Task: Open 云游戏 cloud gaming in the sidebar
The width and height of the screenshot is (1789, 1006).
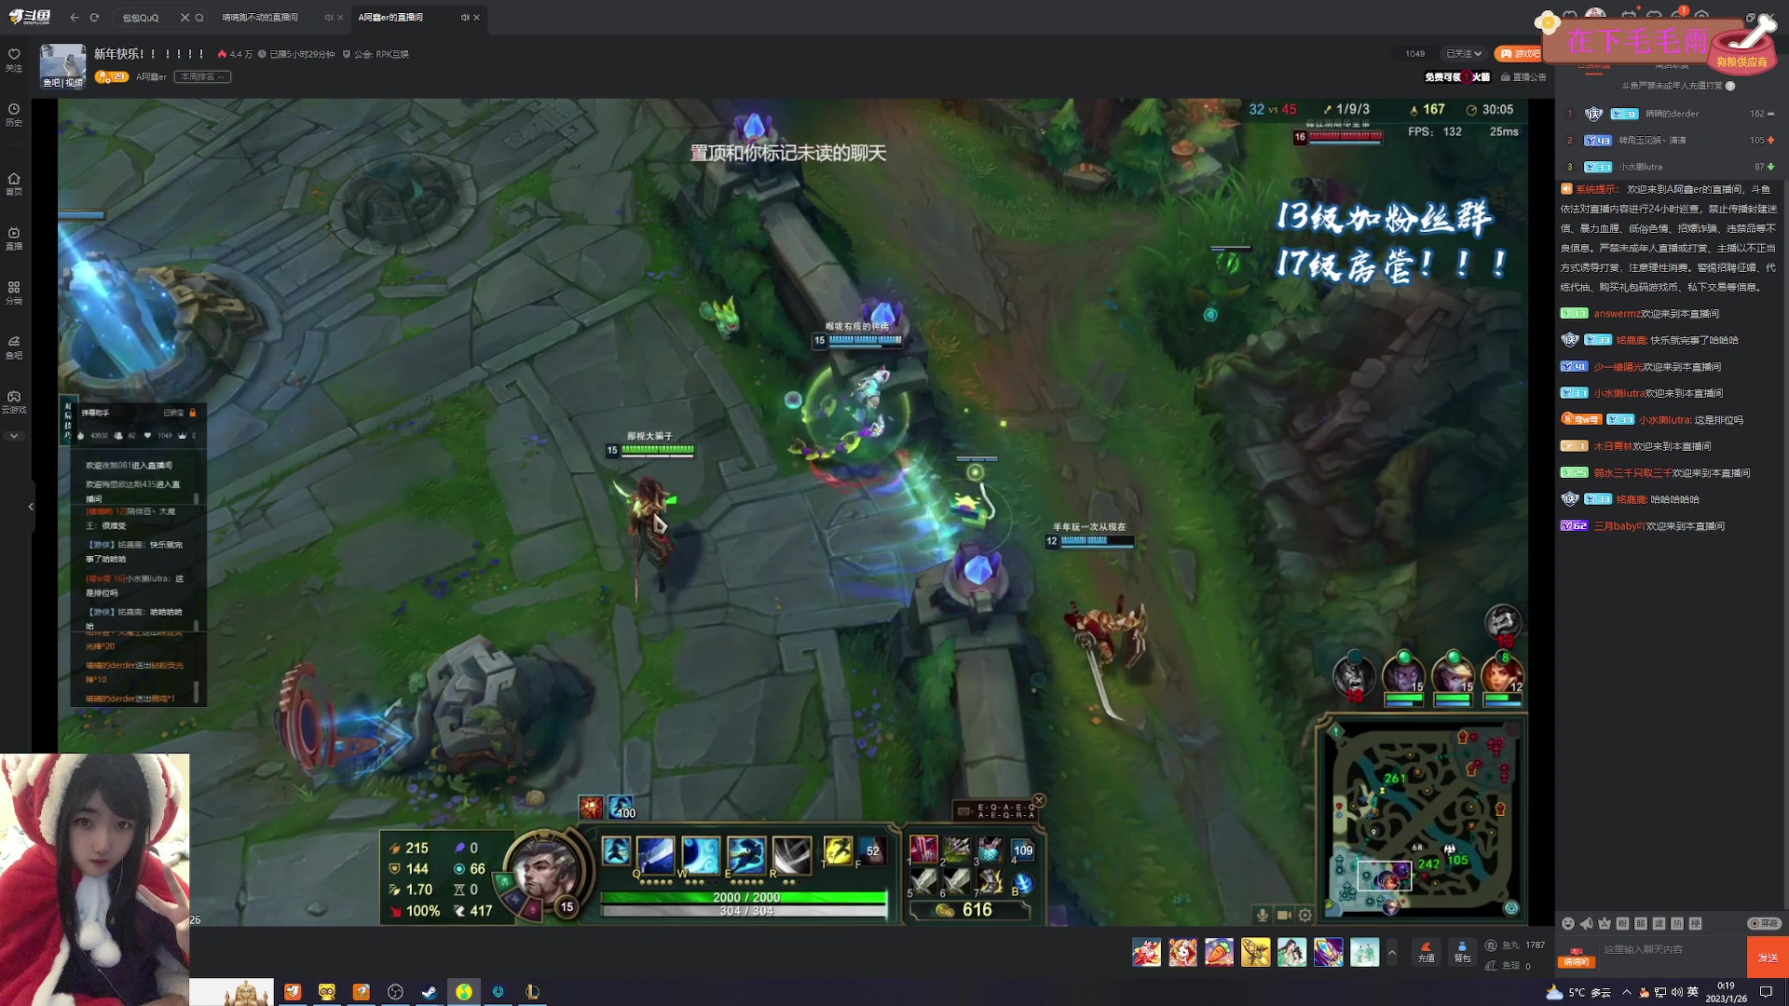Action: (14, 401)
